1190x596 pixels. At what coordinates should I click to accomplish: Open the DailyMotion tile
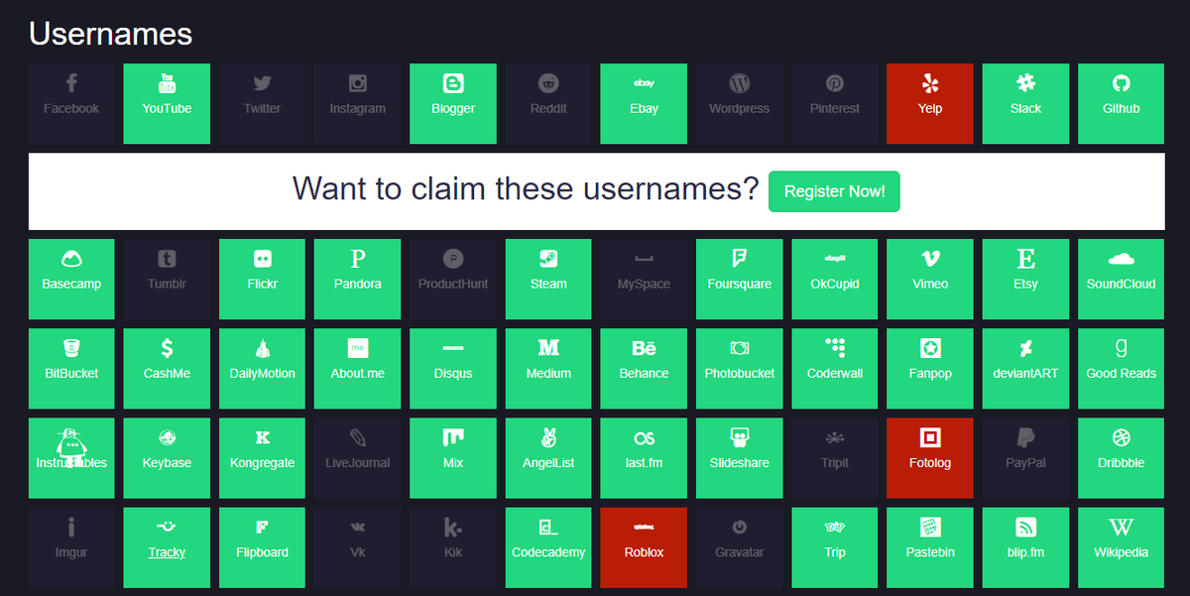[262, 369]
